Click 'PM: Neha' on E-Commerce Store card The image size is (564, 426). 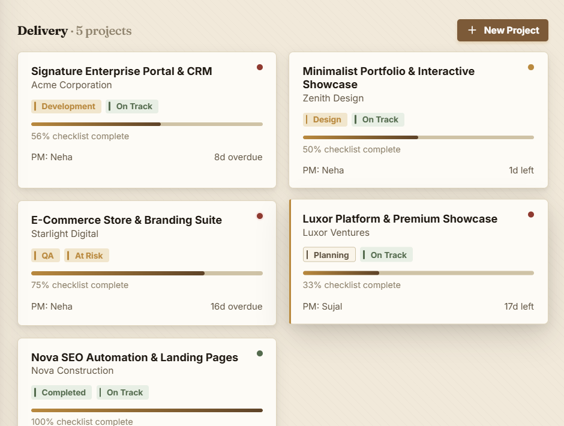(x=52, y=307)
